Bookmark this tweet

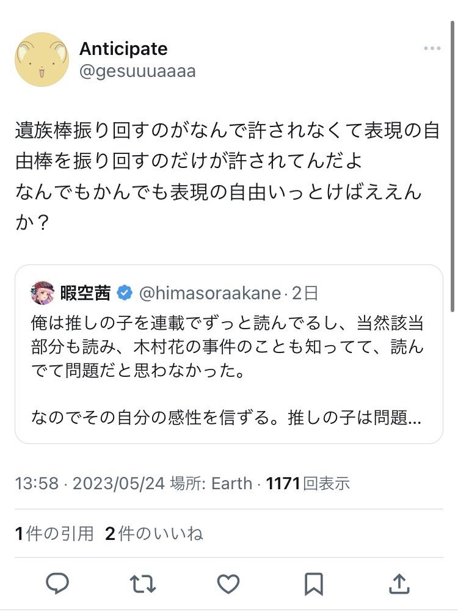coord(314,584)
